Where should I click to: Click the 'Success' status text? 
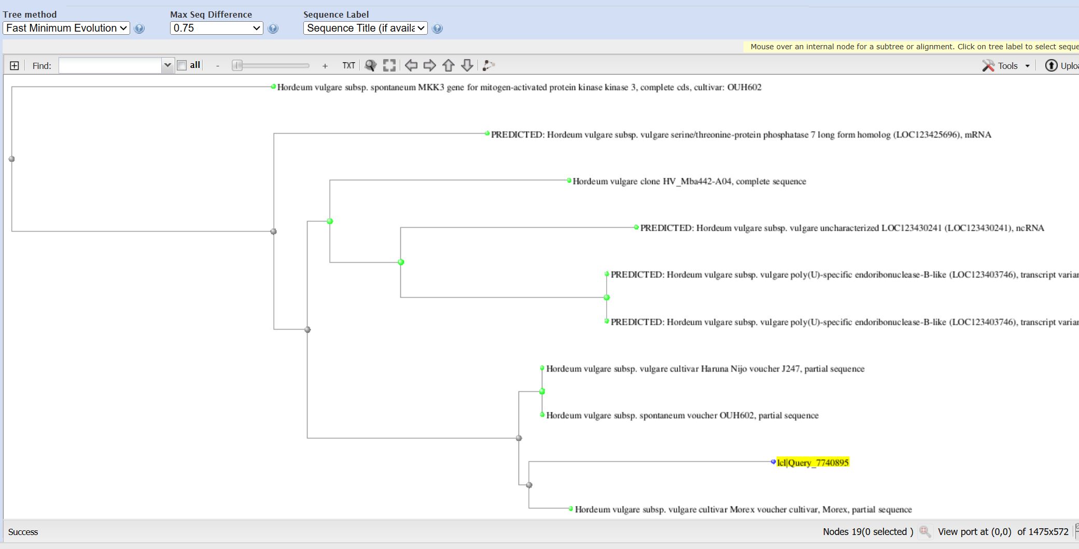[23, 532]
